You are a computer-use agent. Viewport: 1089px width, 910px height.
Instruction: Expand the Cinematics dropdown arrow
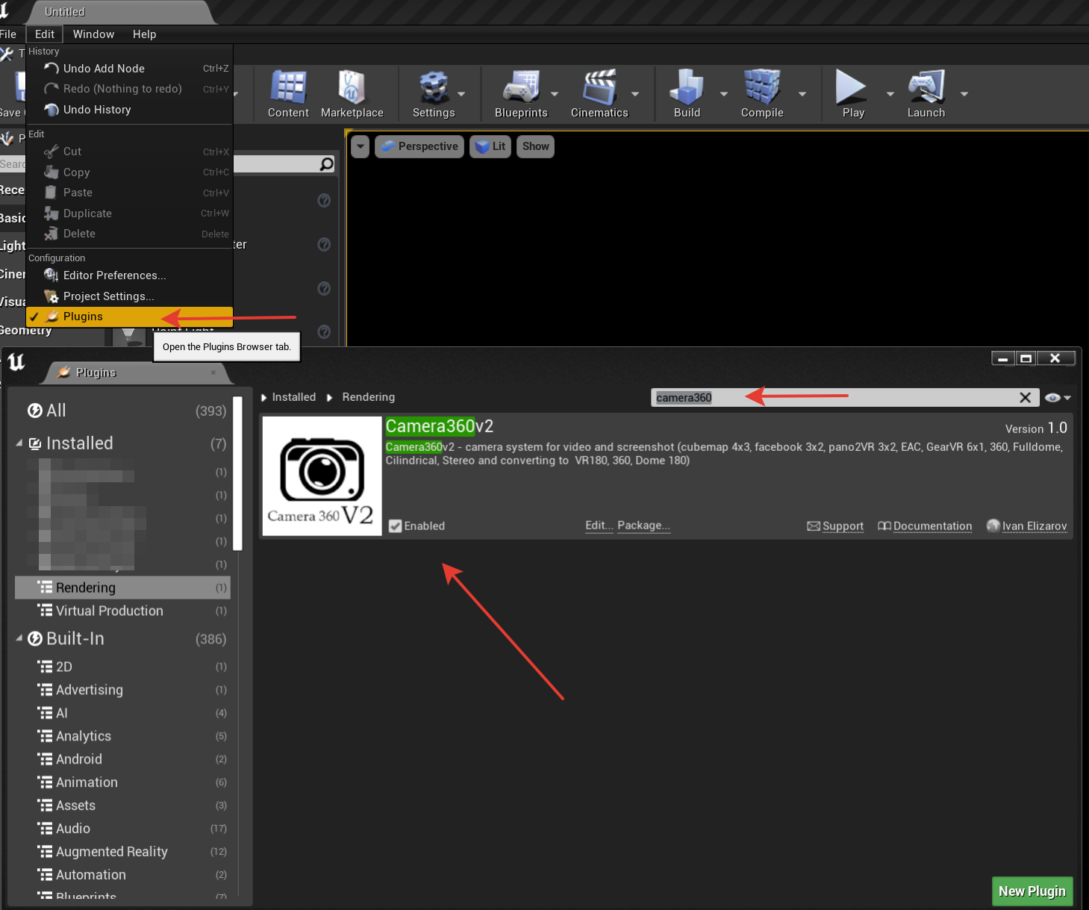(x=635, y=94)
